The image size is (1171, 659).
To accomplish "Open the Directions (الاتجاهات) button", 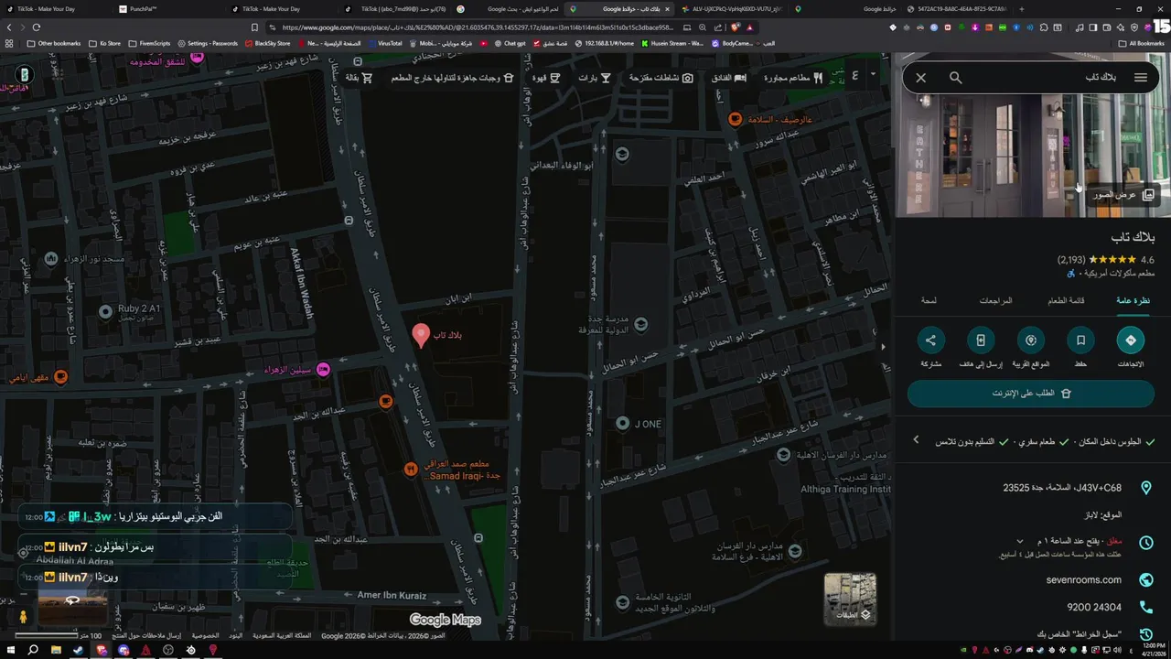I will coord(1131,340).
